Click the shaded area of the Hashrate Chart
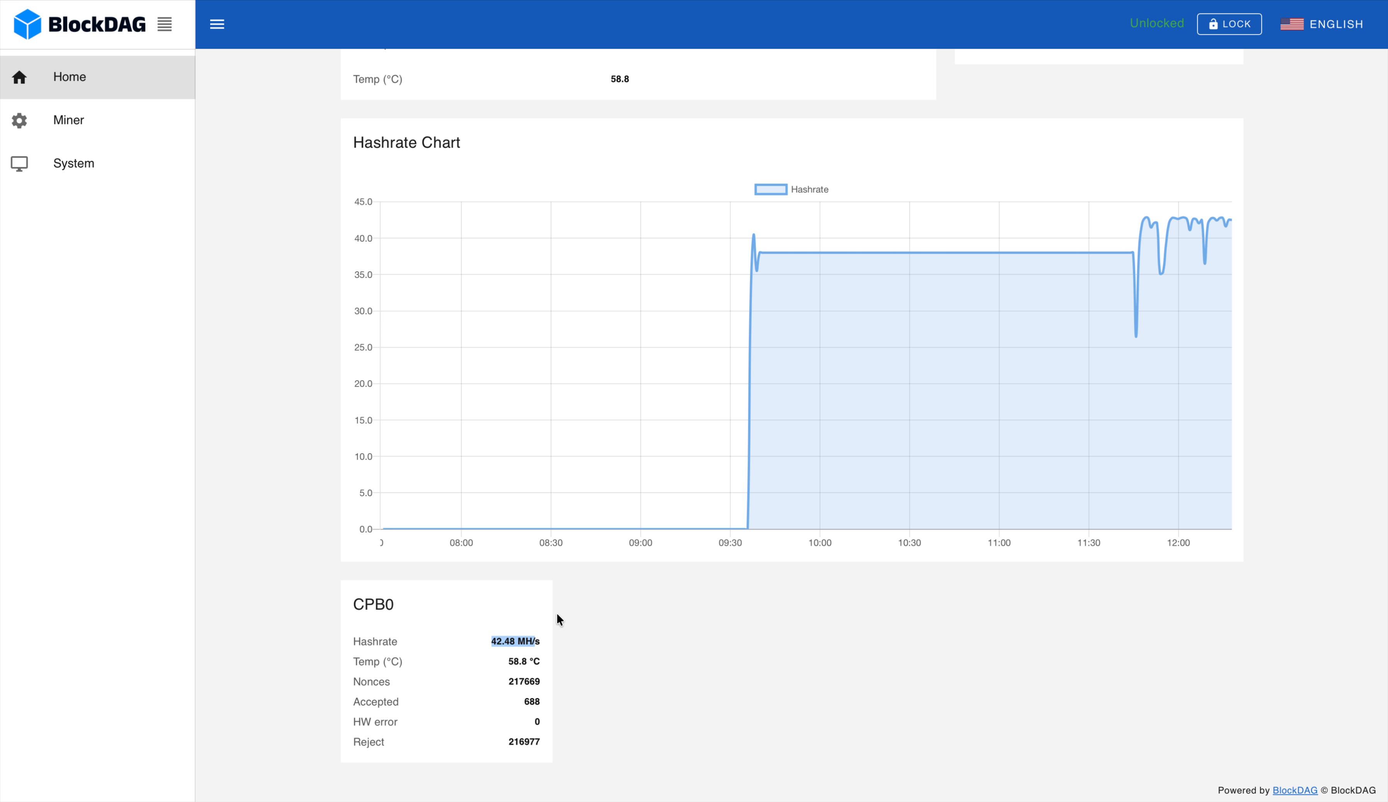 (936, 386)
